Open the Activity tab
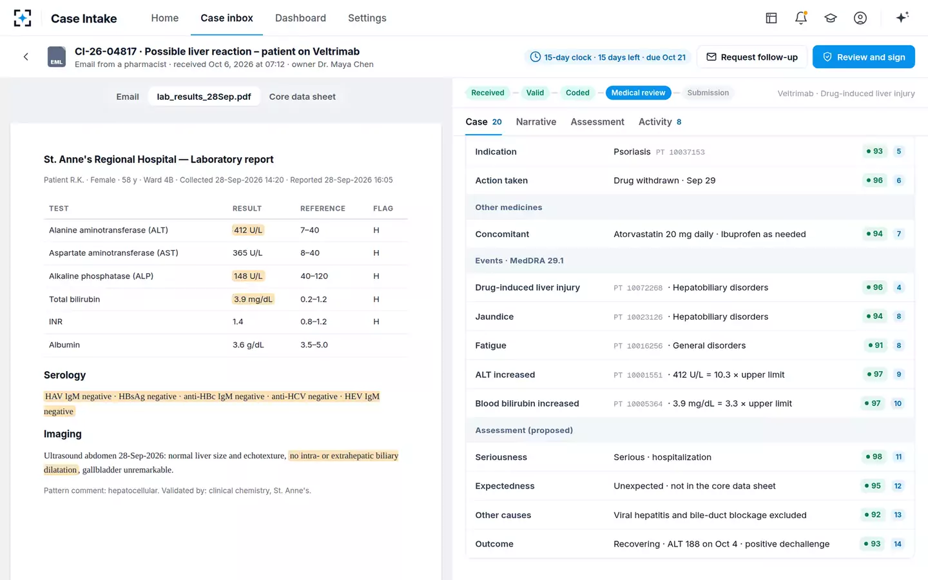Screen dimensions: 928x580 click(x=660, y=122)
